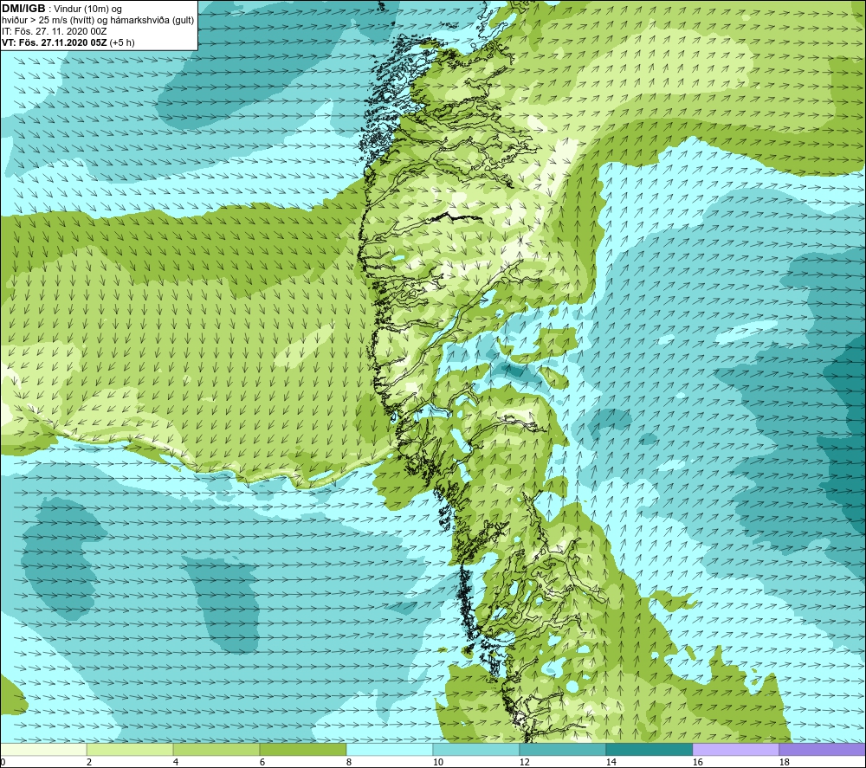Click the legend label '8'
The height and width of the screenshot is (768, 866).
point(348,762)
